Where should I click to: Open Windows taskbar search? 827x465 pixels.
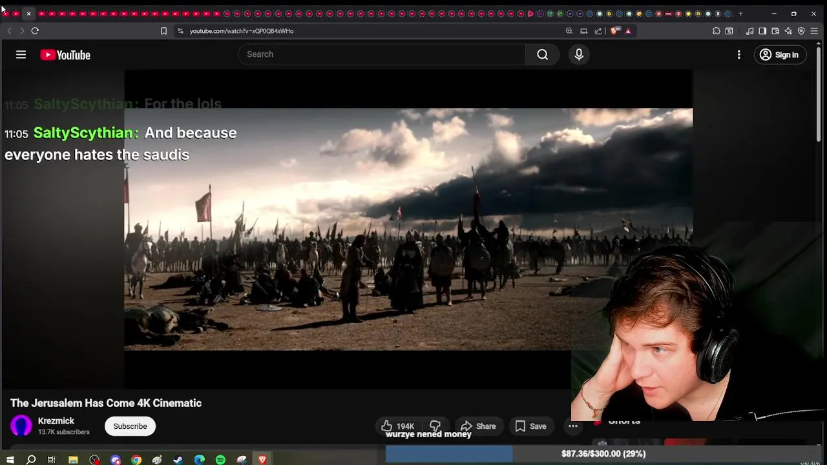(x=31, y=460)
